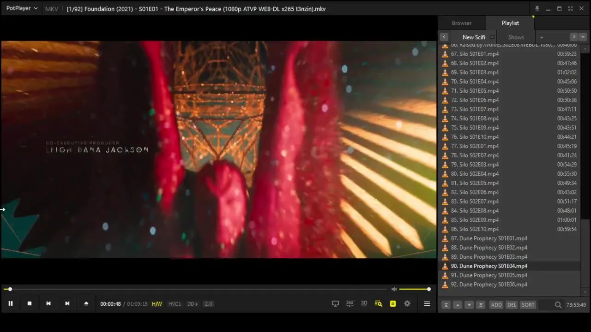The height and width of the screenshot is (332, 591).
Task: Click VLC cone icon of Dune Prophecy S01E02.mp4
Action: (445, 248)
